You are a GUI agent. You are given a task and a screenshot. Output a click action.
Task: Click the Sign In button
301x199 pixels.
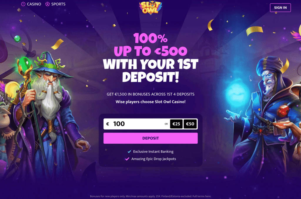click(280, 8)
